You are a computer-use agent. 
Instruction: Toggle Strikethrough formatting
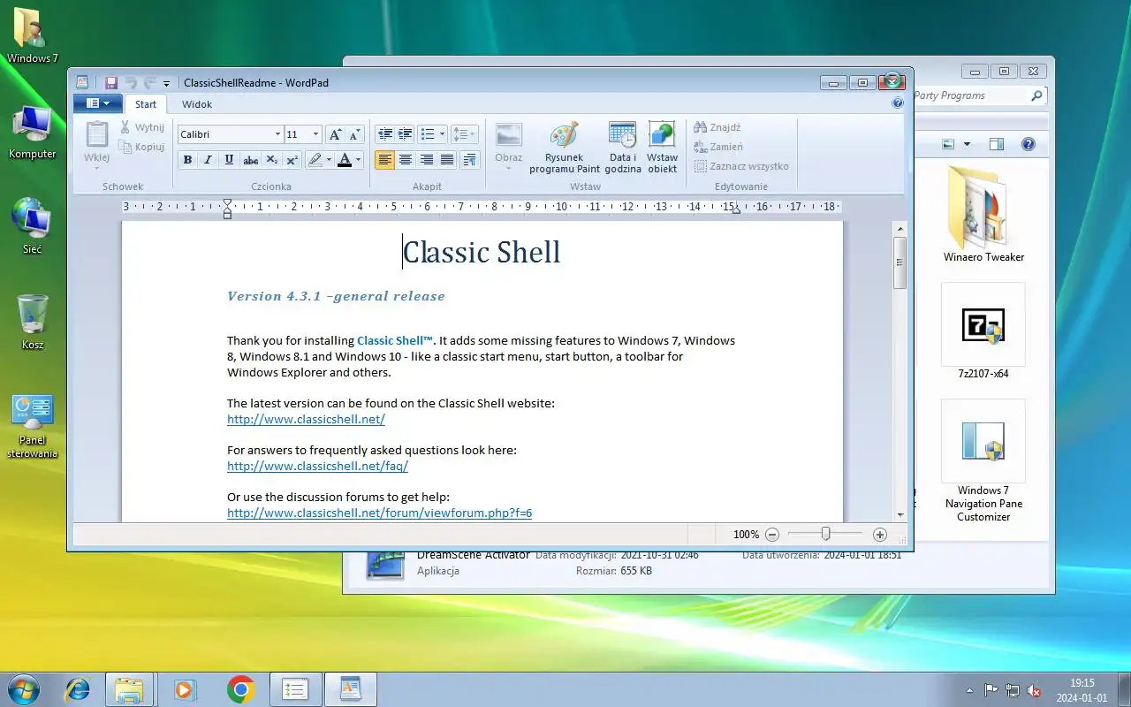[x=251, y=160]
